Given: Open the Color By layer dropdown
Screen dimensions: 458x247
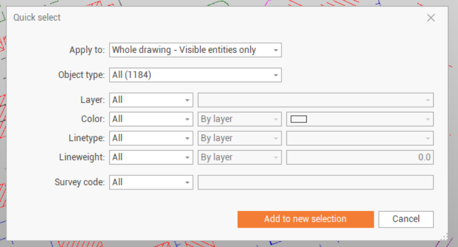Looking at the screenshot, I should point(240,119).
